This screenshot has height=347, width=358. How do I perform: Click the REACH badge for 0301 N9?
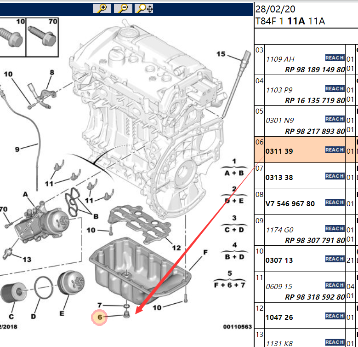point(335,119)
